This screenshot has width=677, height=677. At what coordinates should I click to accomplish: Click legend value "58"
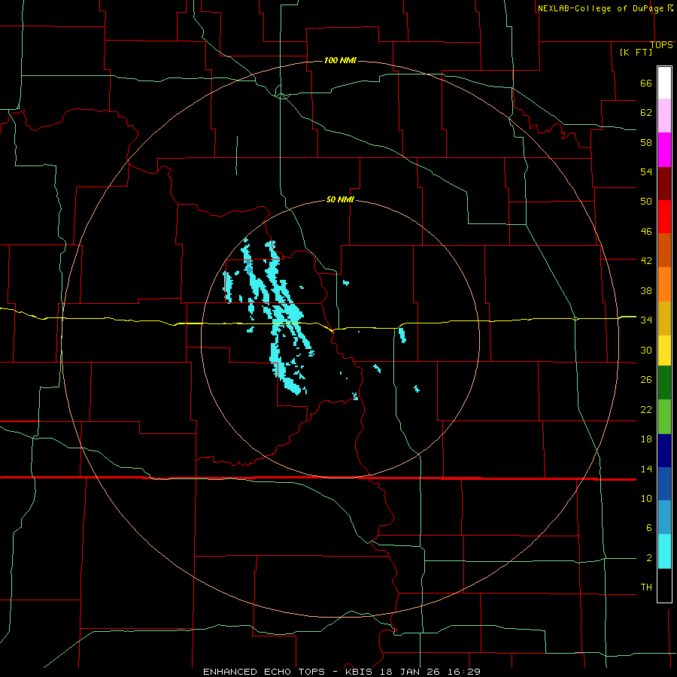(x=646, y=142)
